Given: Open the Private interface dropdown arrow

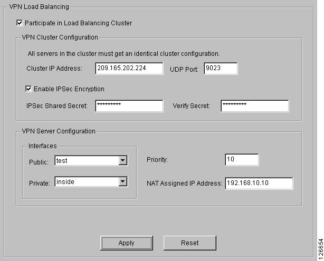Looking at the screenshot, I should [123, 181].
